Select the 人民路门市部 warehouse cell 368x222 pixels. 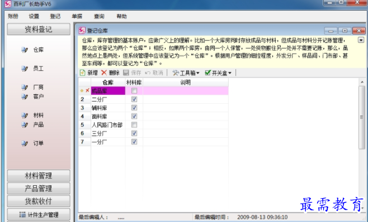tap(108, 125)
